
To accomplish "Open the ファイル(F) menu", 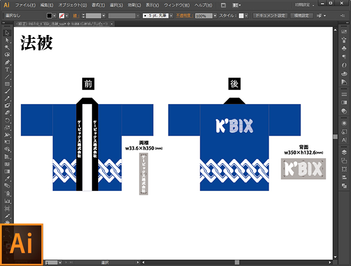I will pyautogui.click(x=25, y=5).
